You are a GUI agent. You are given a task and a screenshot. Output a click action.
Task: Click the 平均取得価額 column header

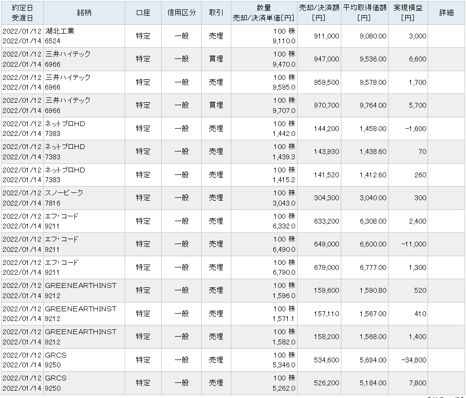[x=364, y=13]
